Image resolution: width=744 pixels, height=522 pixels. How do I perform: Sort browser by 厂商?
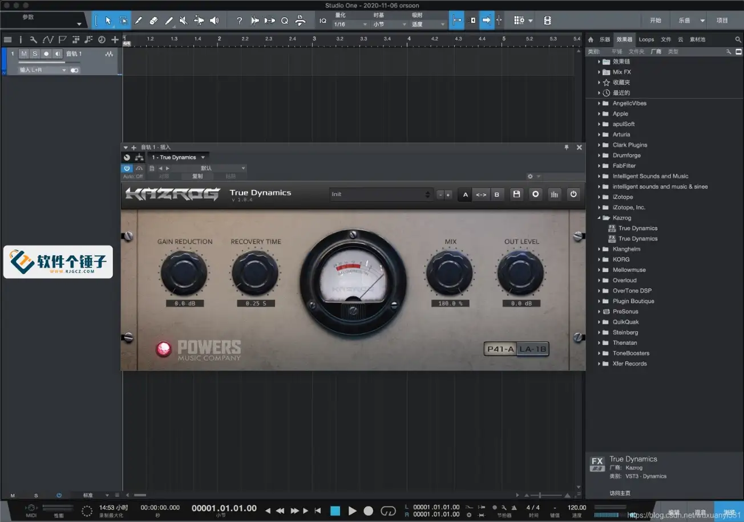pyautogui.click(x=656, y=51)
